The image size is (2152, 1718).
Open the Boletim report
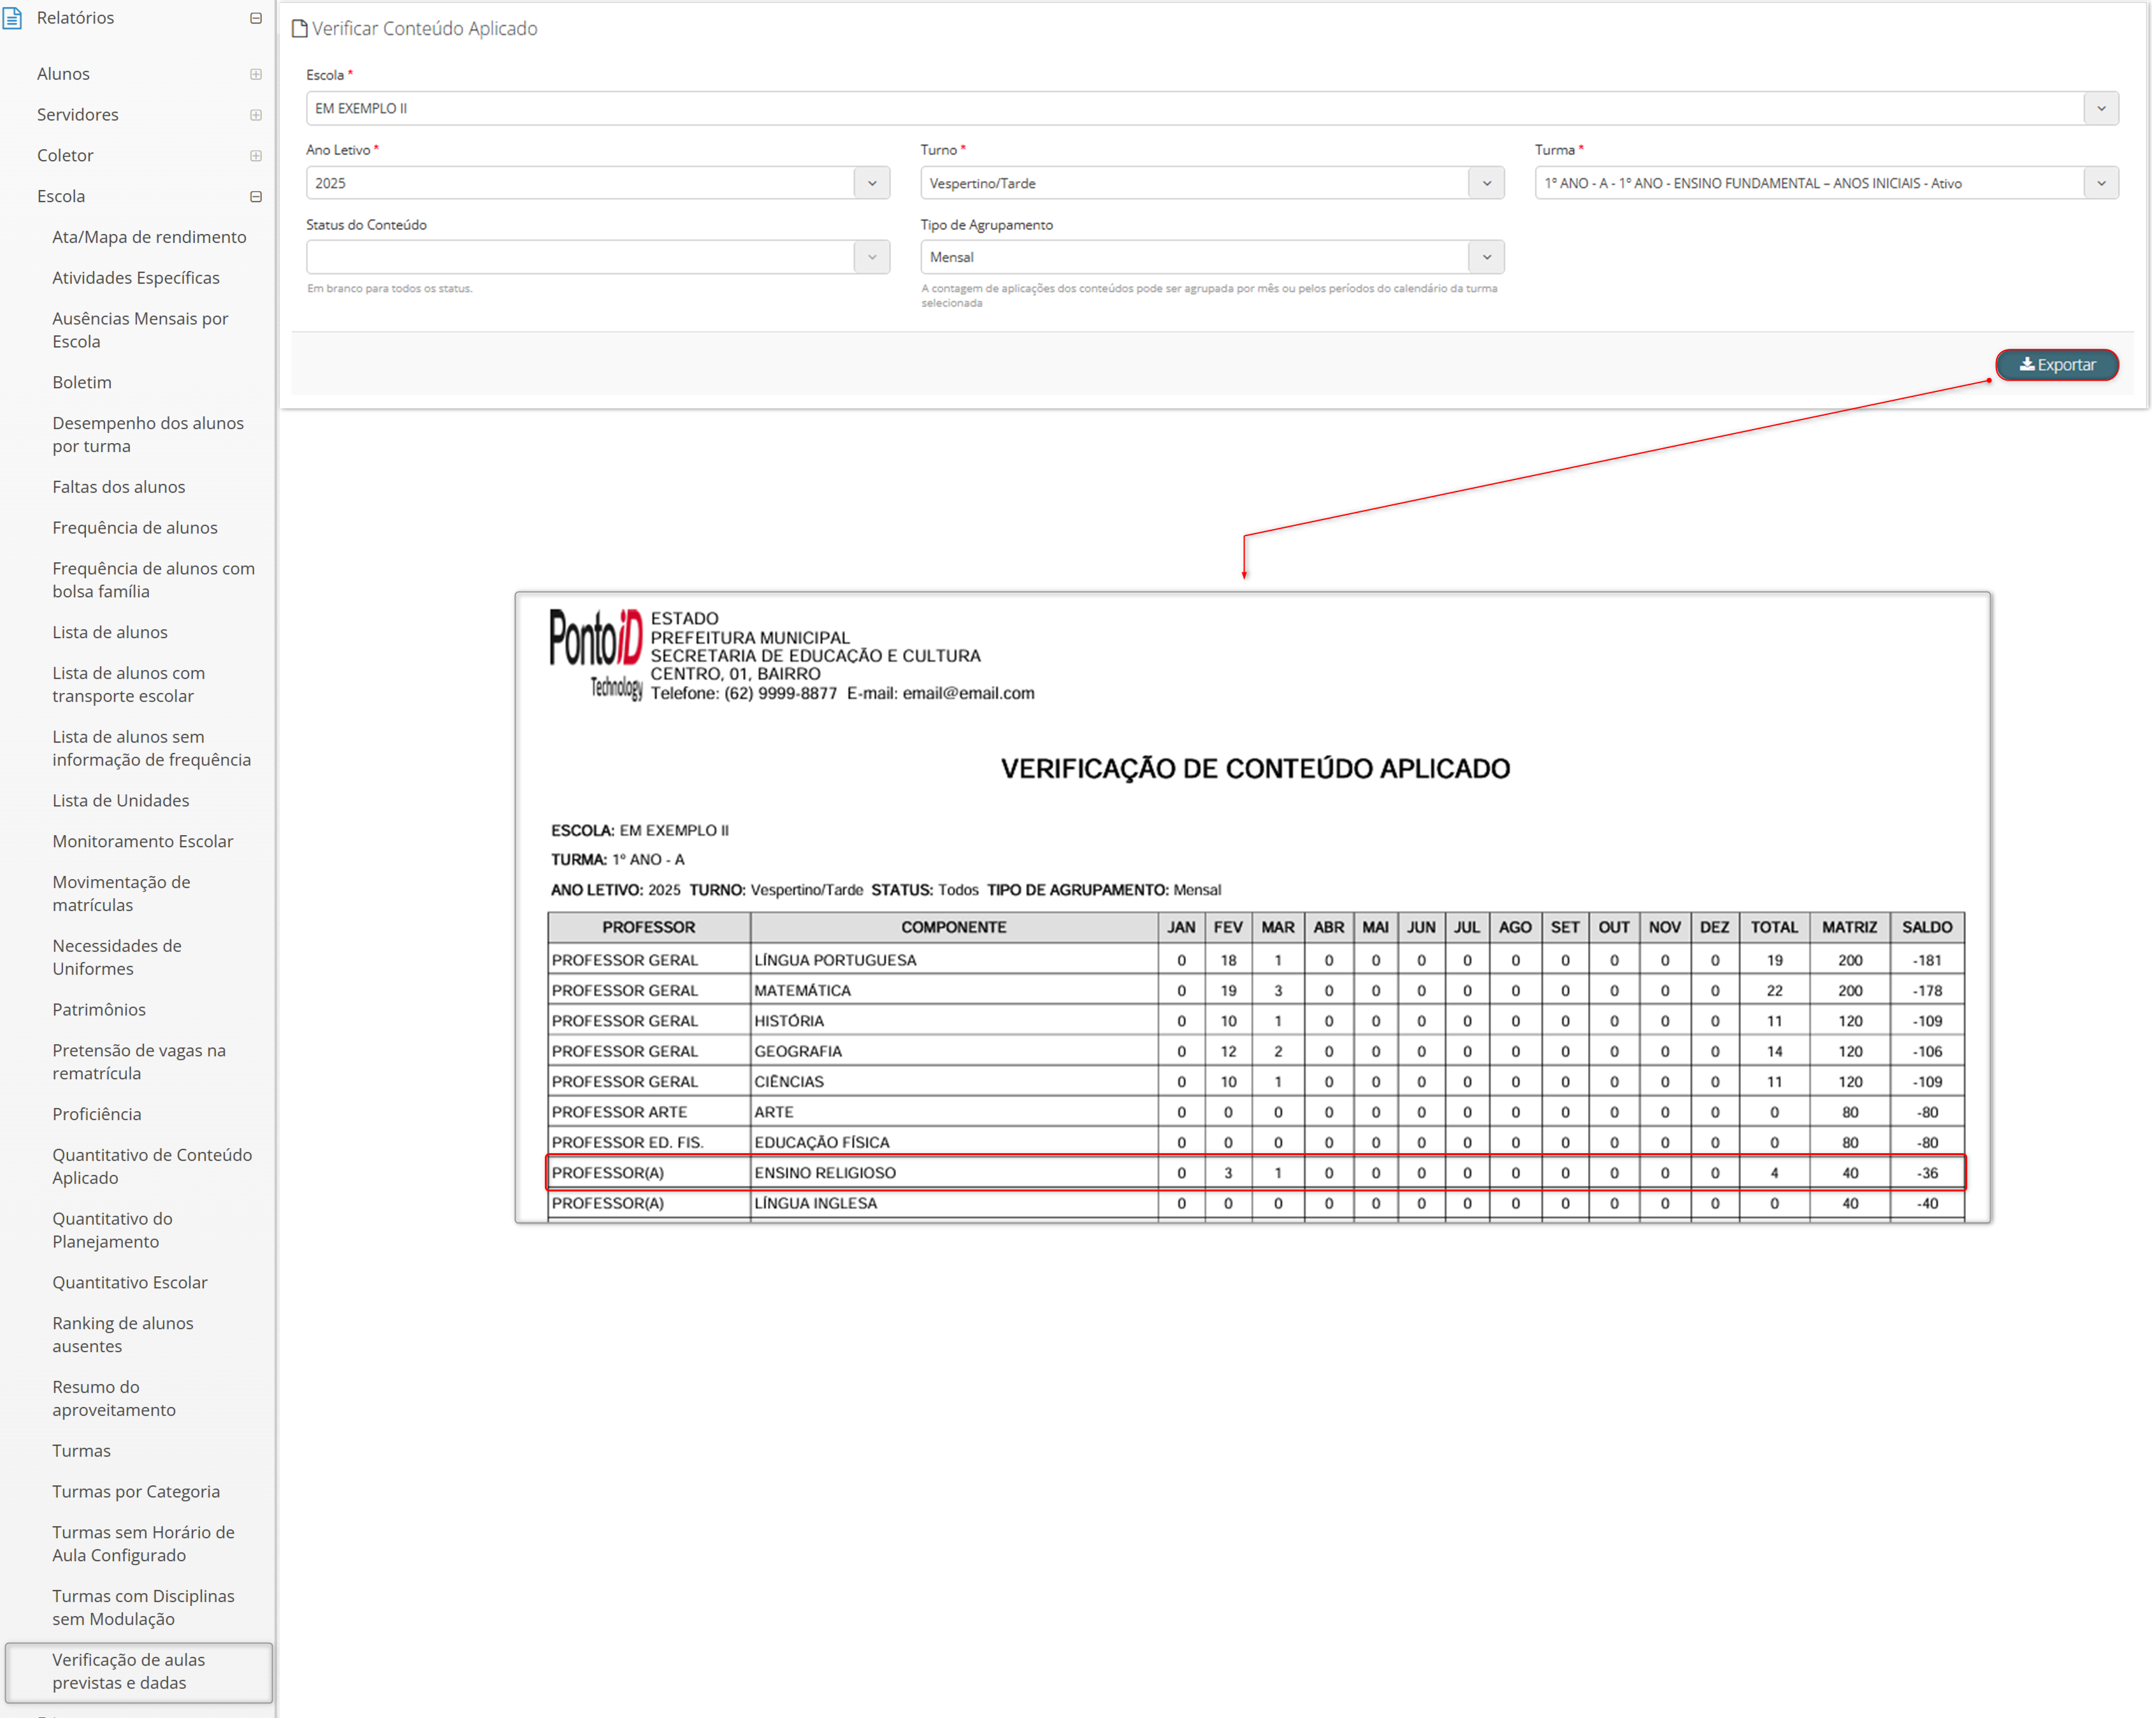coord(82,382)
